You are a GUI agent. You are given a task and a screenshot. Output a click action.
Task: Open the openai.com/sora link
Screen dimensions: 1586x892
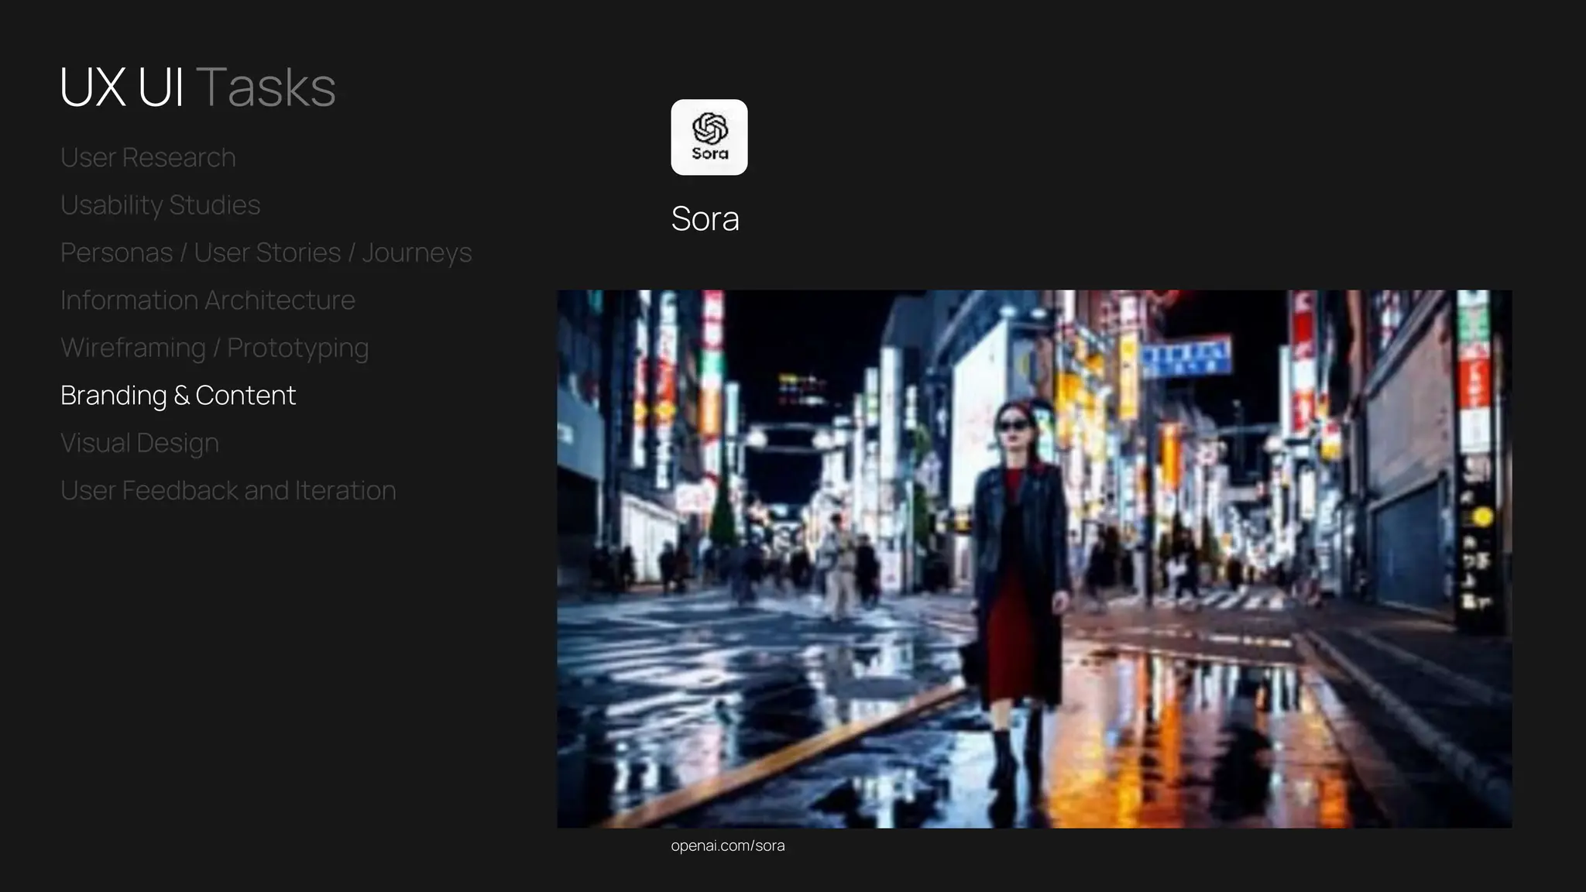click(x=727, y=846)
